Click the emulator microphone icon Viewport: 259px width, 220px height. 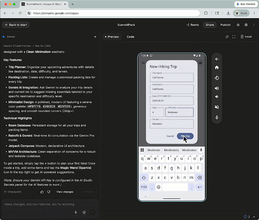click(x=217, y=117)
